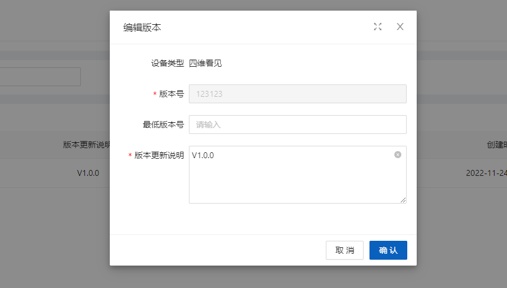Close the 编辑版本 dialog with X
507x288 pixels.
coord(400,27)
